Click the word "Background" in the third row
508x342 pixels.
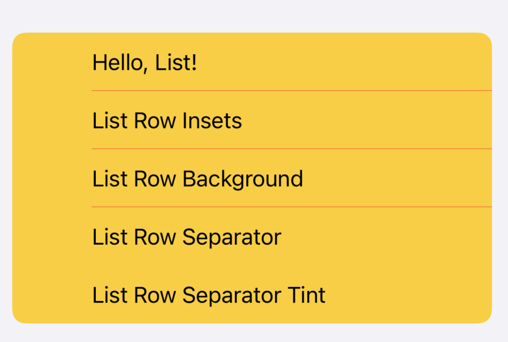point(243,179)
